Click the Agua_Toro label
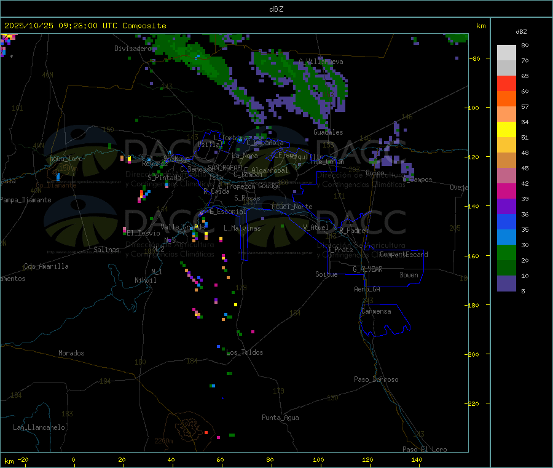 pyautogui.click(x=66, y=159)
